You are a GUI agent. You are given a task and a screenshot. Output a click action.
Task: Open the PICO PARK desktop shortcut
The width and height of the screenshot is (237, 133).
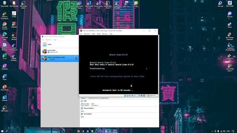tap(230, 4)
